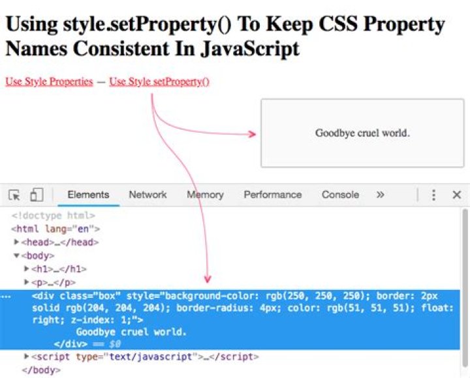The width and height of the screenshot is (470, 378).
Task: Click the Goodbye cruel world box
Action: [x=362, y=133]
